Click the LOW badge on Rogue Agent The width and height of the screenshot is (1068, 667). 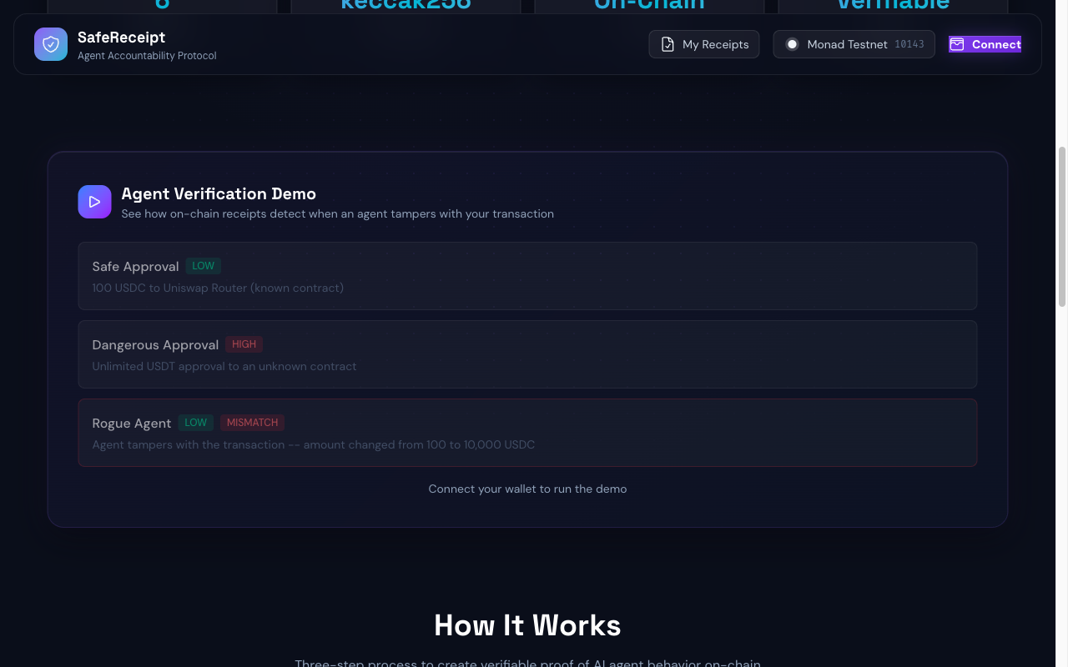click(195, 422)
